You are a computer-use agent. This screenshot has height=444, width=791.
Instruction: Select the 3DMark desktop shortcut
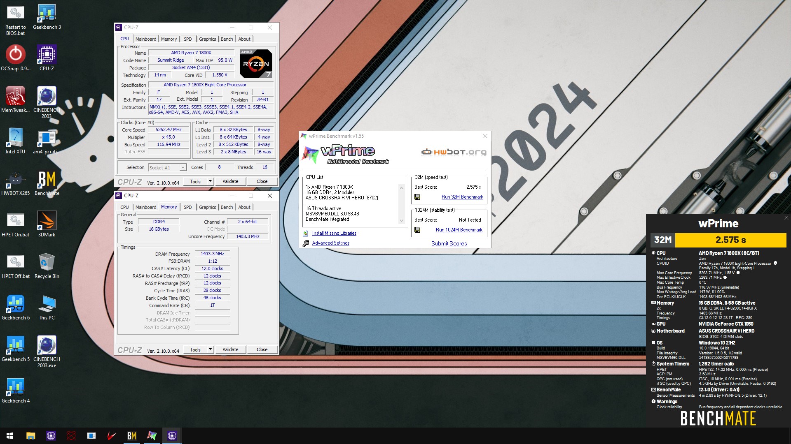coord(47,224)
